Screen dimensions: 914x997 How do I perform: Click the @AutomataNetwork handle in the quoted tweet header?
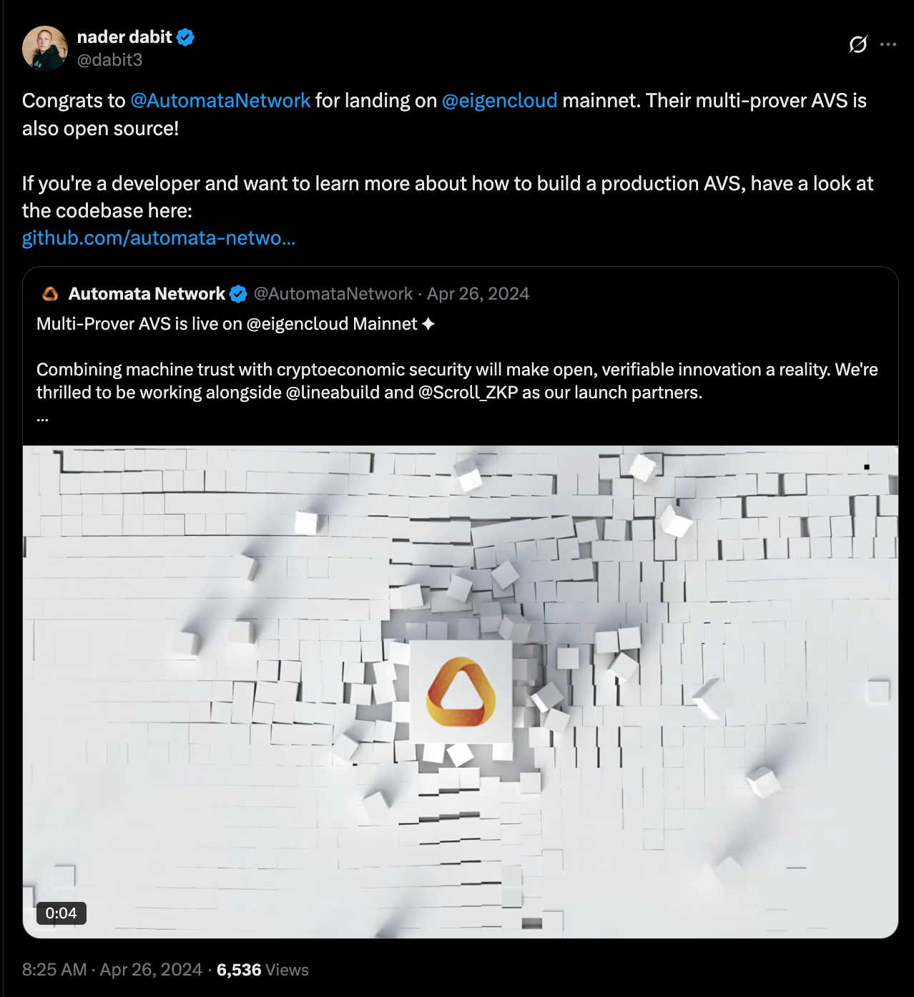(x=333, y=294)
